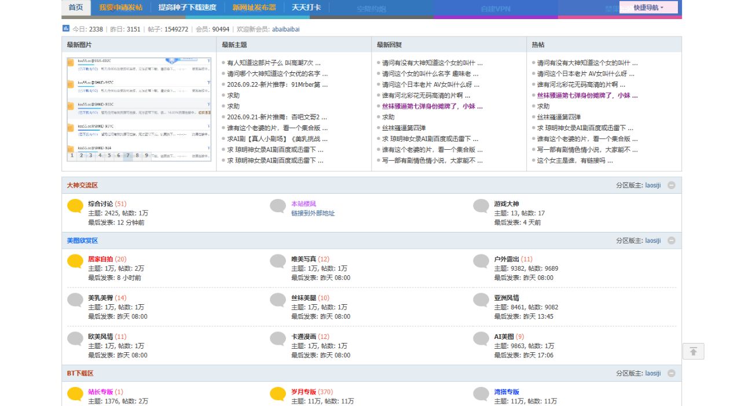Collapse the 美图欣赏区 section

pyautogui.click(x=672, y=241)
